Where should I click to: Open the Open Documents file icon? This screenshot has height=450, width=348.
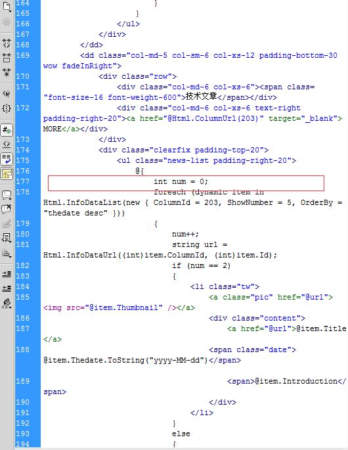coord(7,6)
